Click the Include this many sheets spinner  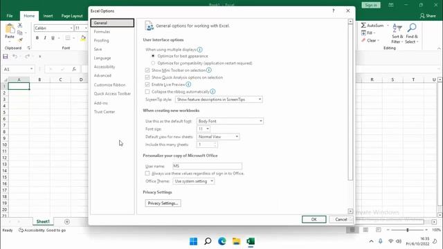point(215,145)
